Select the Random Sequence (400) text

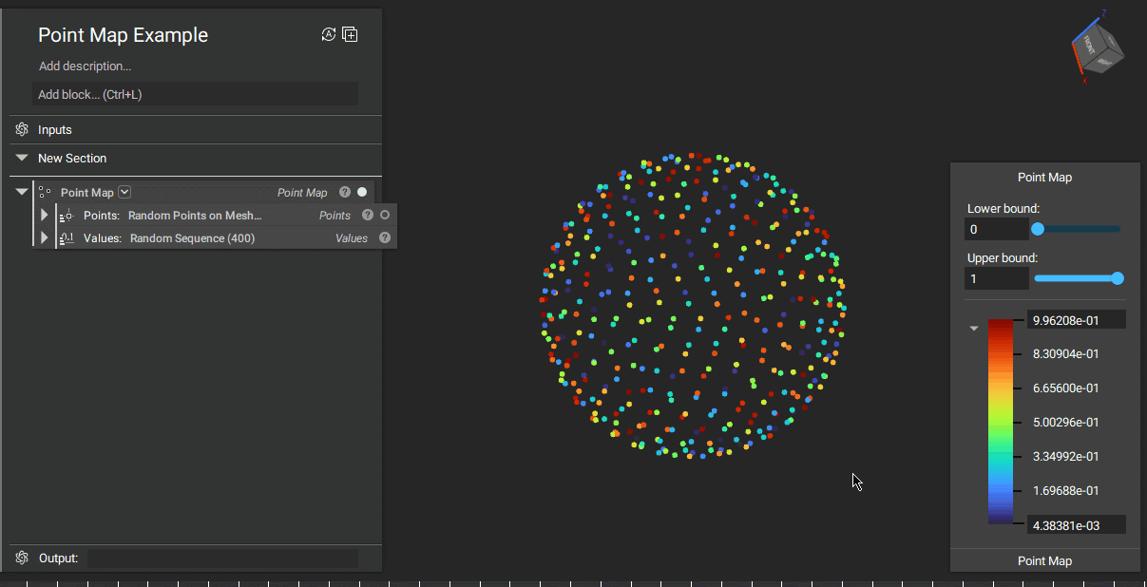[x=192, y=238]
